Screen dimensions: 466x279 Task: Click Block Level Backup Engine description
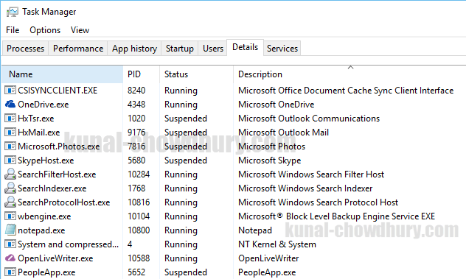pos(336,216)
